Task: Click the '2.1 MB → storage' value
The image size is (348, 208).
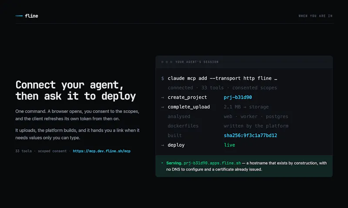Action: pyautogui.click(x=246, y=107)
